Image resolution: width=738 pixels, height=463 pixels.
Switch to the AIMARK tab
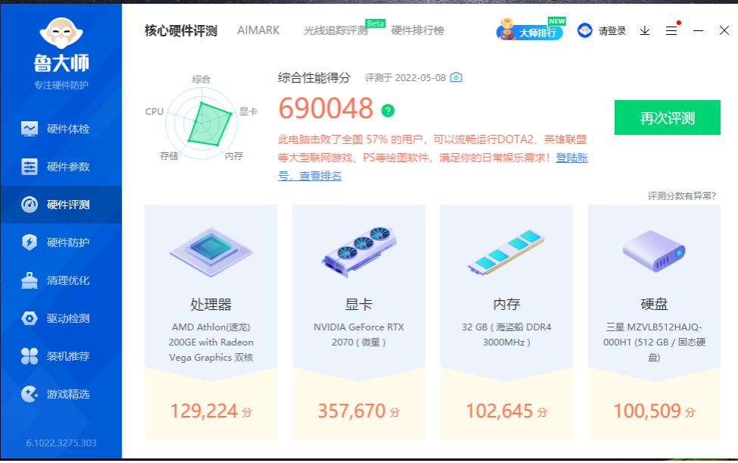pyautogui.click(x=258, y=30)
